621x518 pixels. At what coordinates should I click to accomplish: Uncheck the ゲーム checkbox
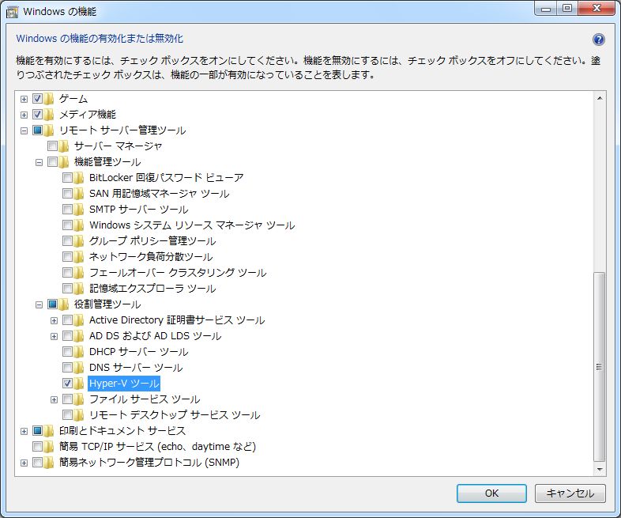(x=37, y=98)
